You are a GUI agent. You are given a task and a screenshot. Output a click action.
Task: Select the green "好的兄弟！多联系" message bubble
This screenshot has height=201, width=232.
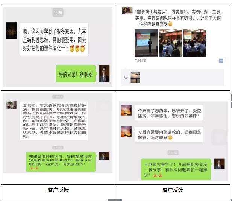tap(76, 74)
